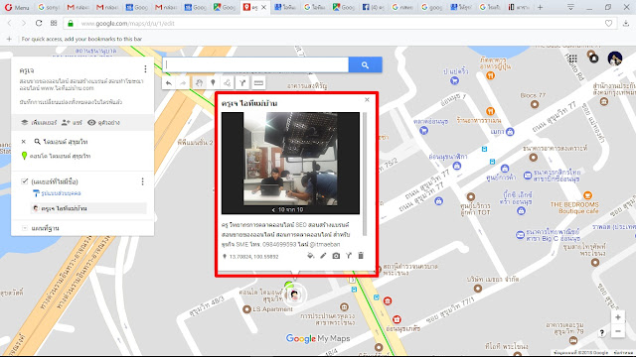636x357 pixels.
Task: Focus the map search input box
Action: [x=255, y=64]
